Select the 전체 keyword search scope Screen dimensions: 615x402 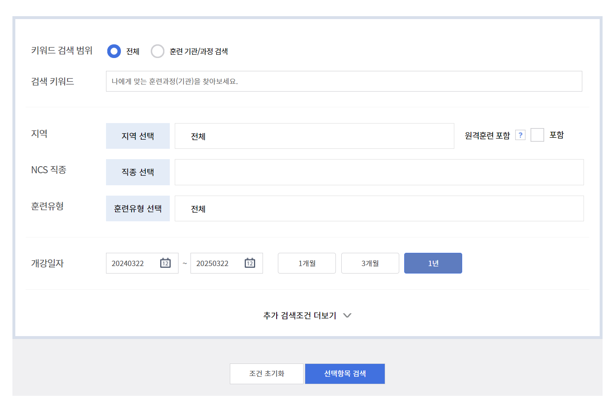tap(113, 51)
